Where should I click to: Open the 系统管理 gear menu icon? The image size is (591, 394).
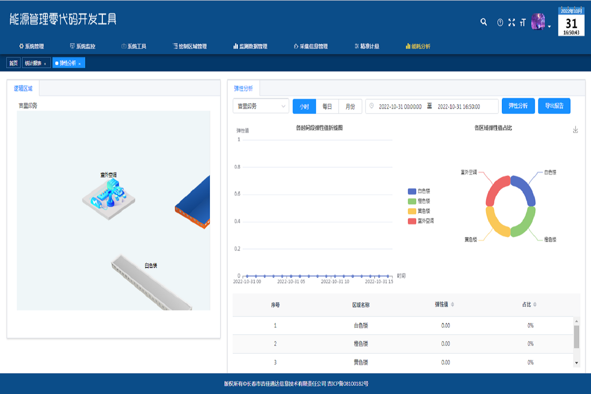(x=20, y=47)
